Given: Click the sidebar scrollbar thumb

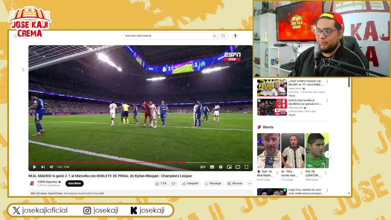Looking at the screenshot, I should coord(349,83).
